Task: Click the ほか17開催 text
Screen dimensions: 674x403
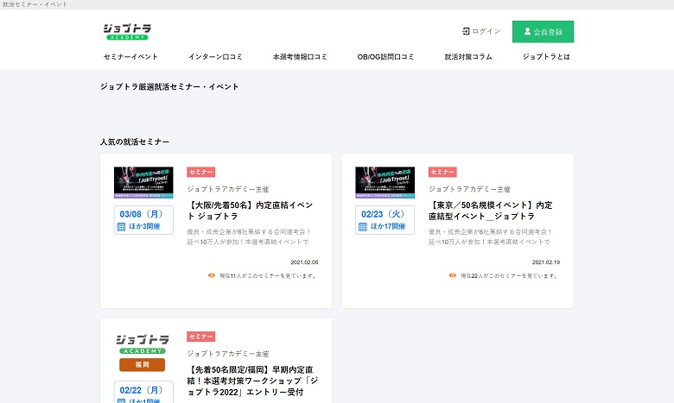Action: tap(388, 227)
